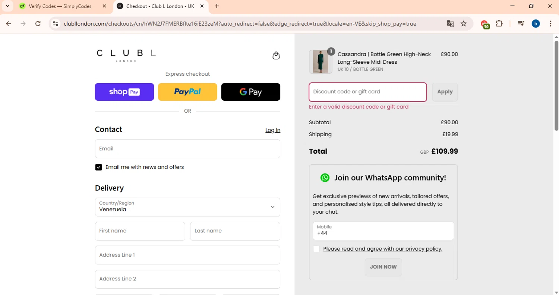This screenshot has width=559, height=295.
Task: Click the total £109.99 amount
Action: [445, 151]
